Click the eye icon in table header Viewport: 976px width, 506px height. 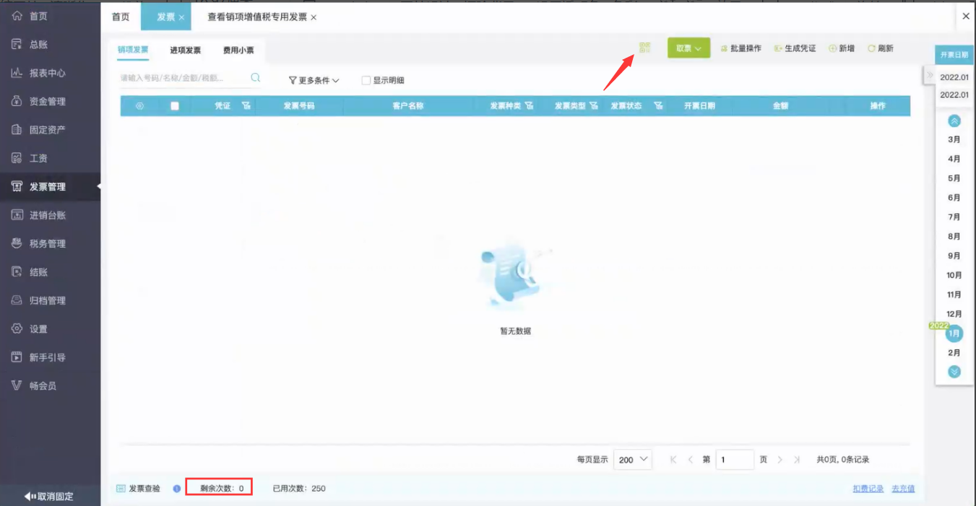[x=139, y=106]
